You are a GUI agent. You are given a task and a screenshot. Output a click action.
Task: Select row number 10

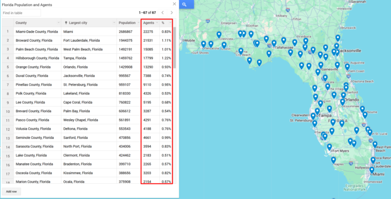8,111
